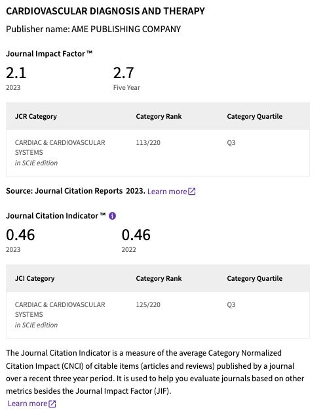This screenshot has height=416, width=325.
Task: Click the Journal Citation Indicator info icon
Action: pos(112,216)
